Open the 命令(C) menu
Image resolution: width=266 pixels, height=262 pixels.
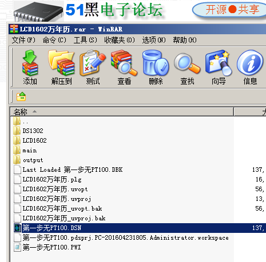coord(54,40)
